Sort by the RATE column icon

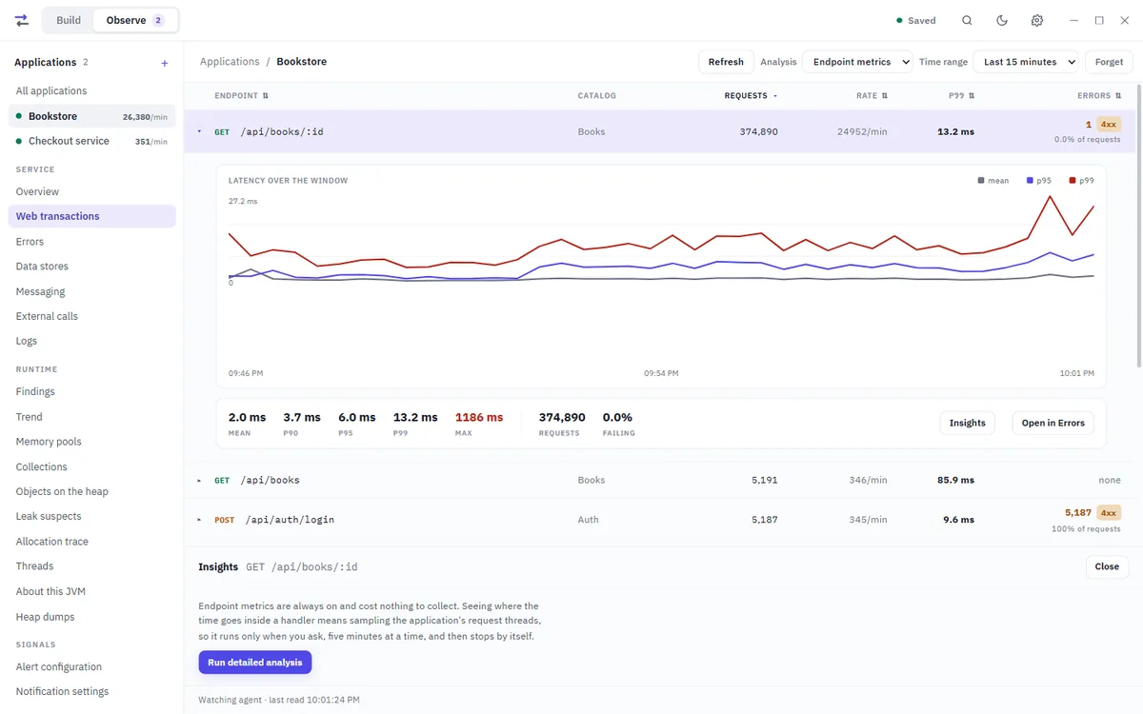point(885,95)
